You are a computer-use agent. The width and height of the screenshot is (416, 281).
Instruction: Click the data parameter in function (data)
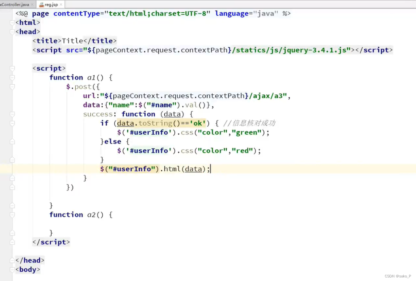coord(172,114)
